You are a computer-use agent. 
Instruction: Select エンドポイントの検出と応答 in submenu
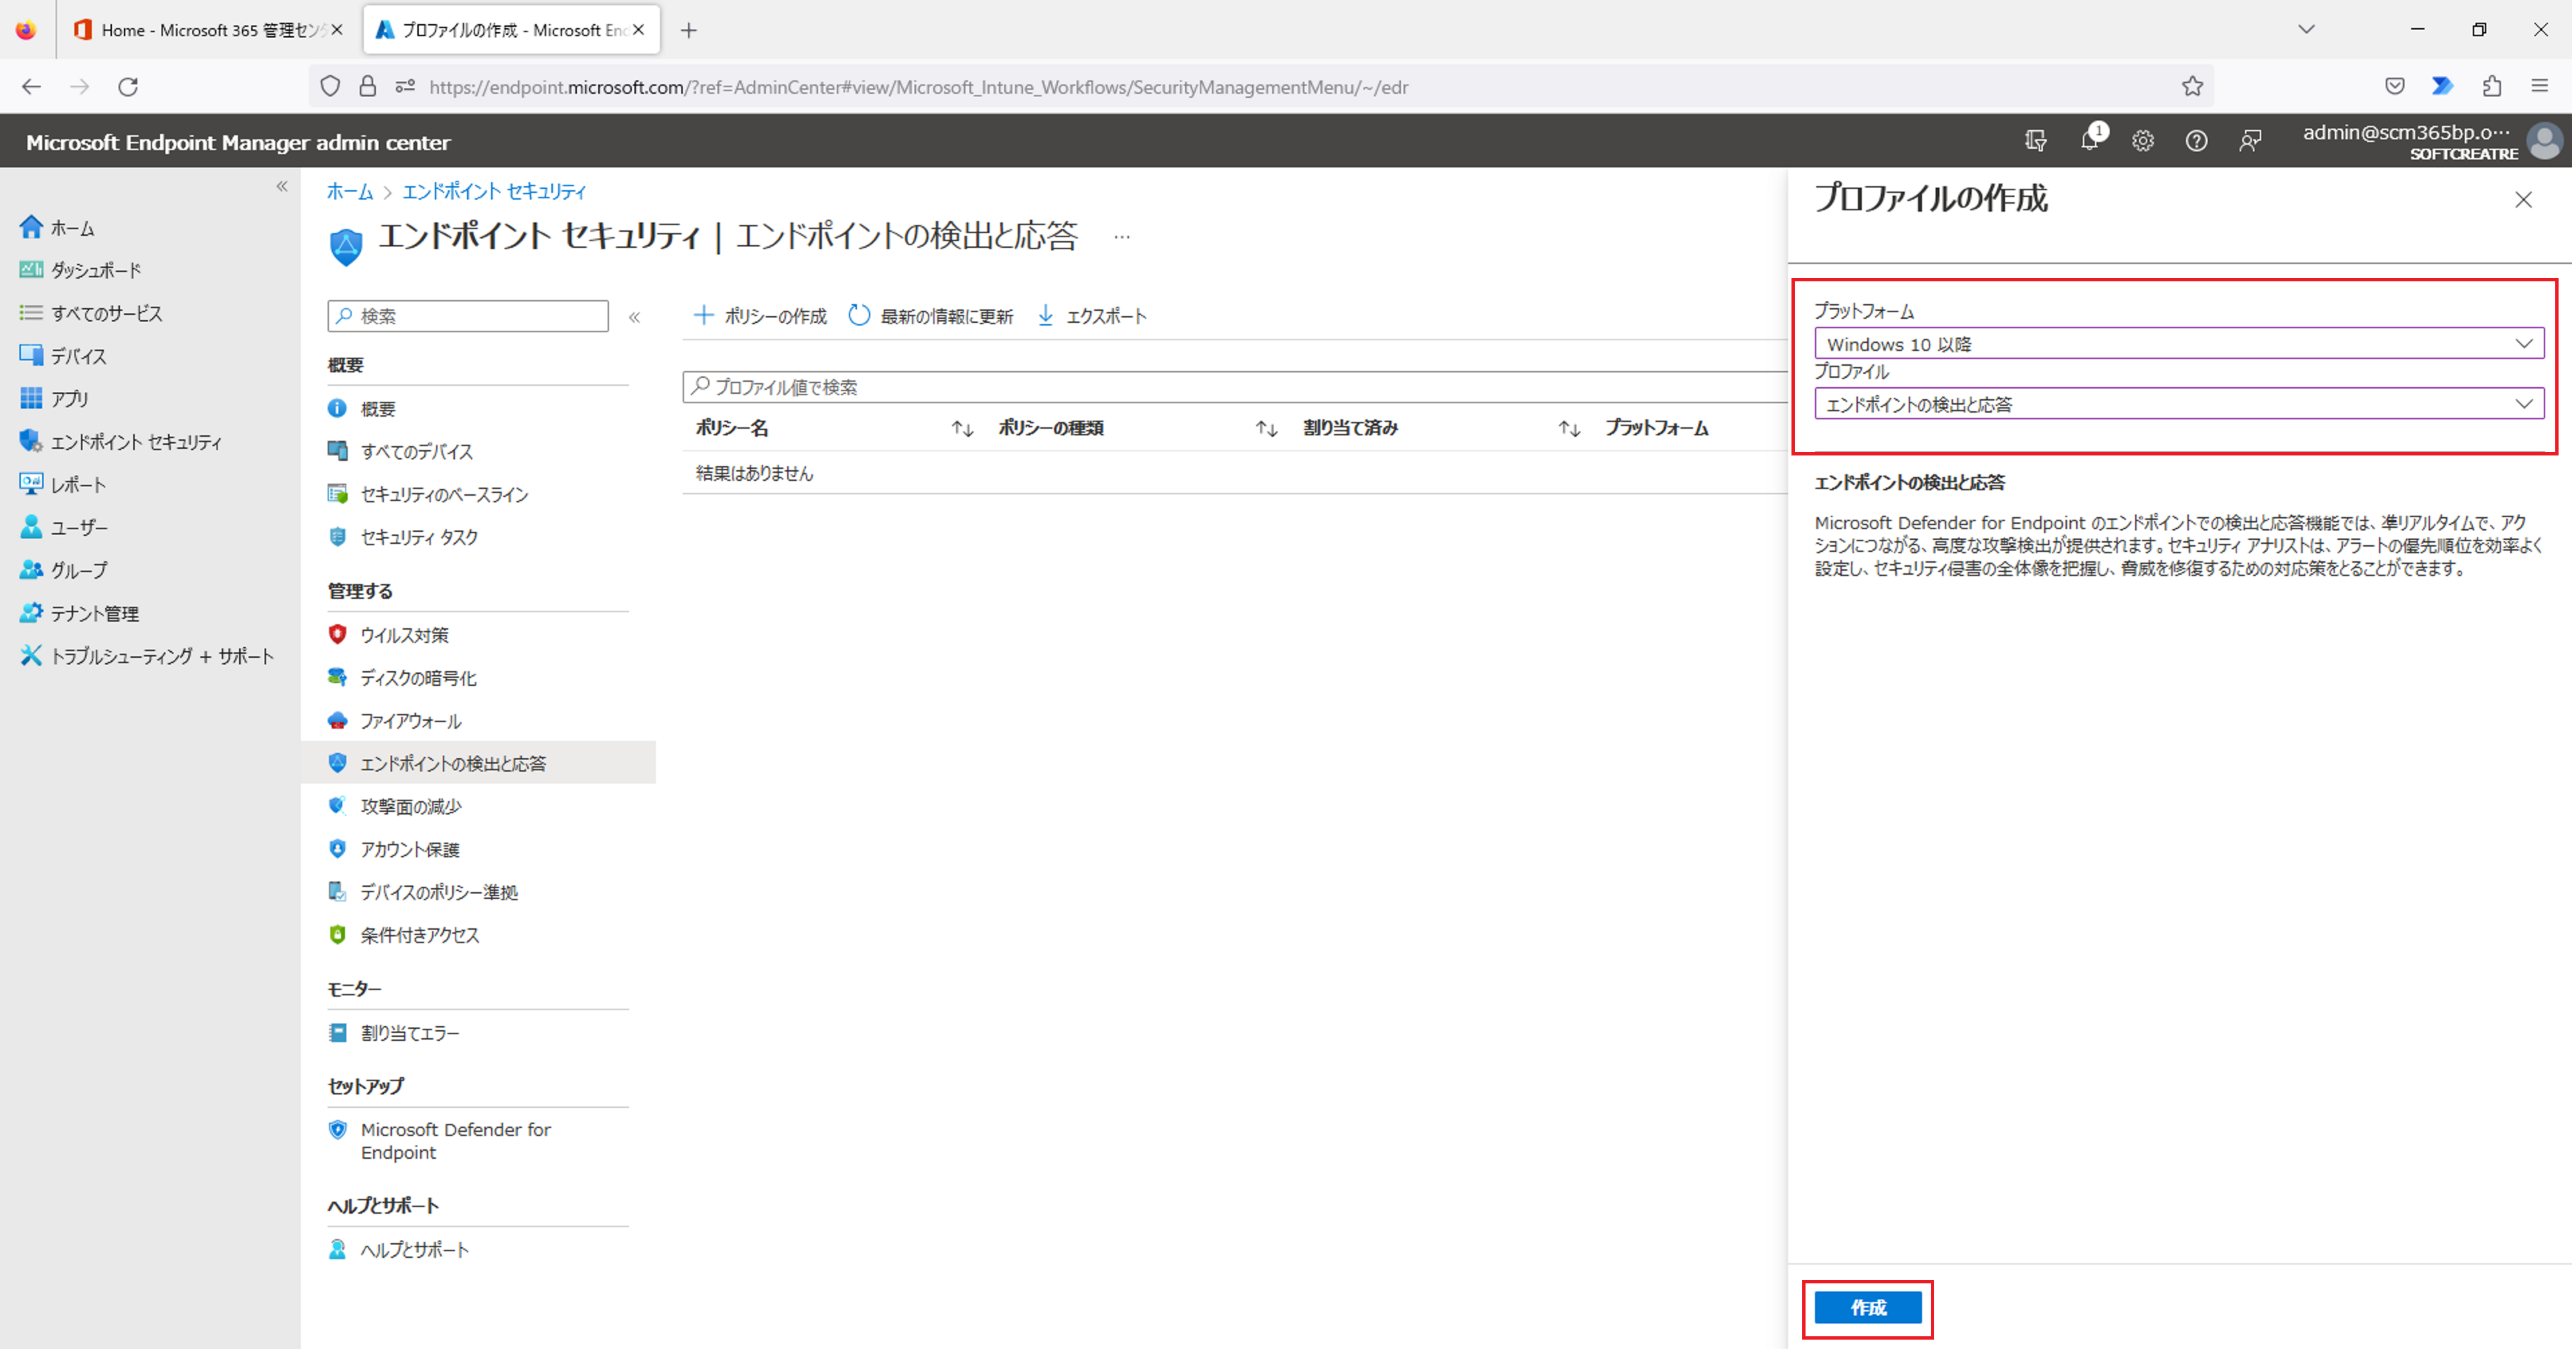[x=478, y=763]
